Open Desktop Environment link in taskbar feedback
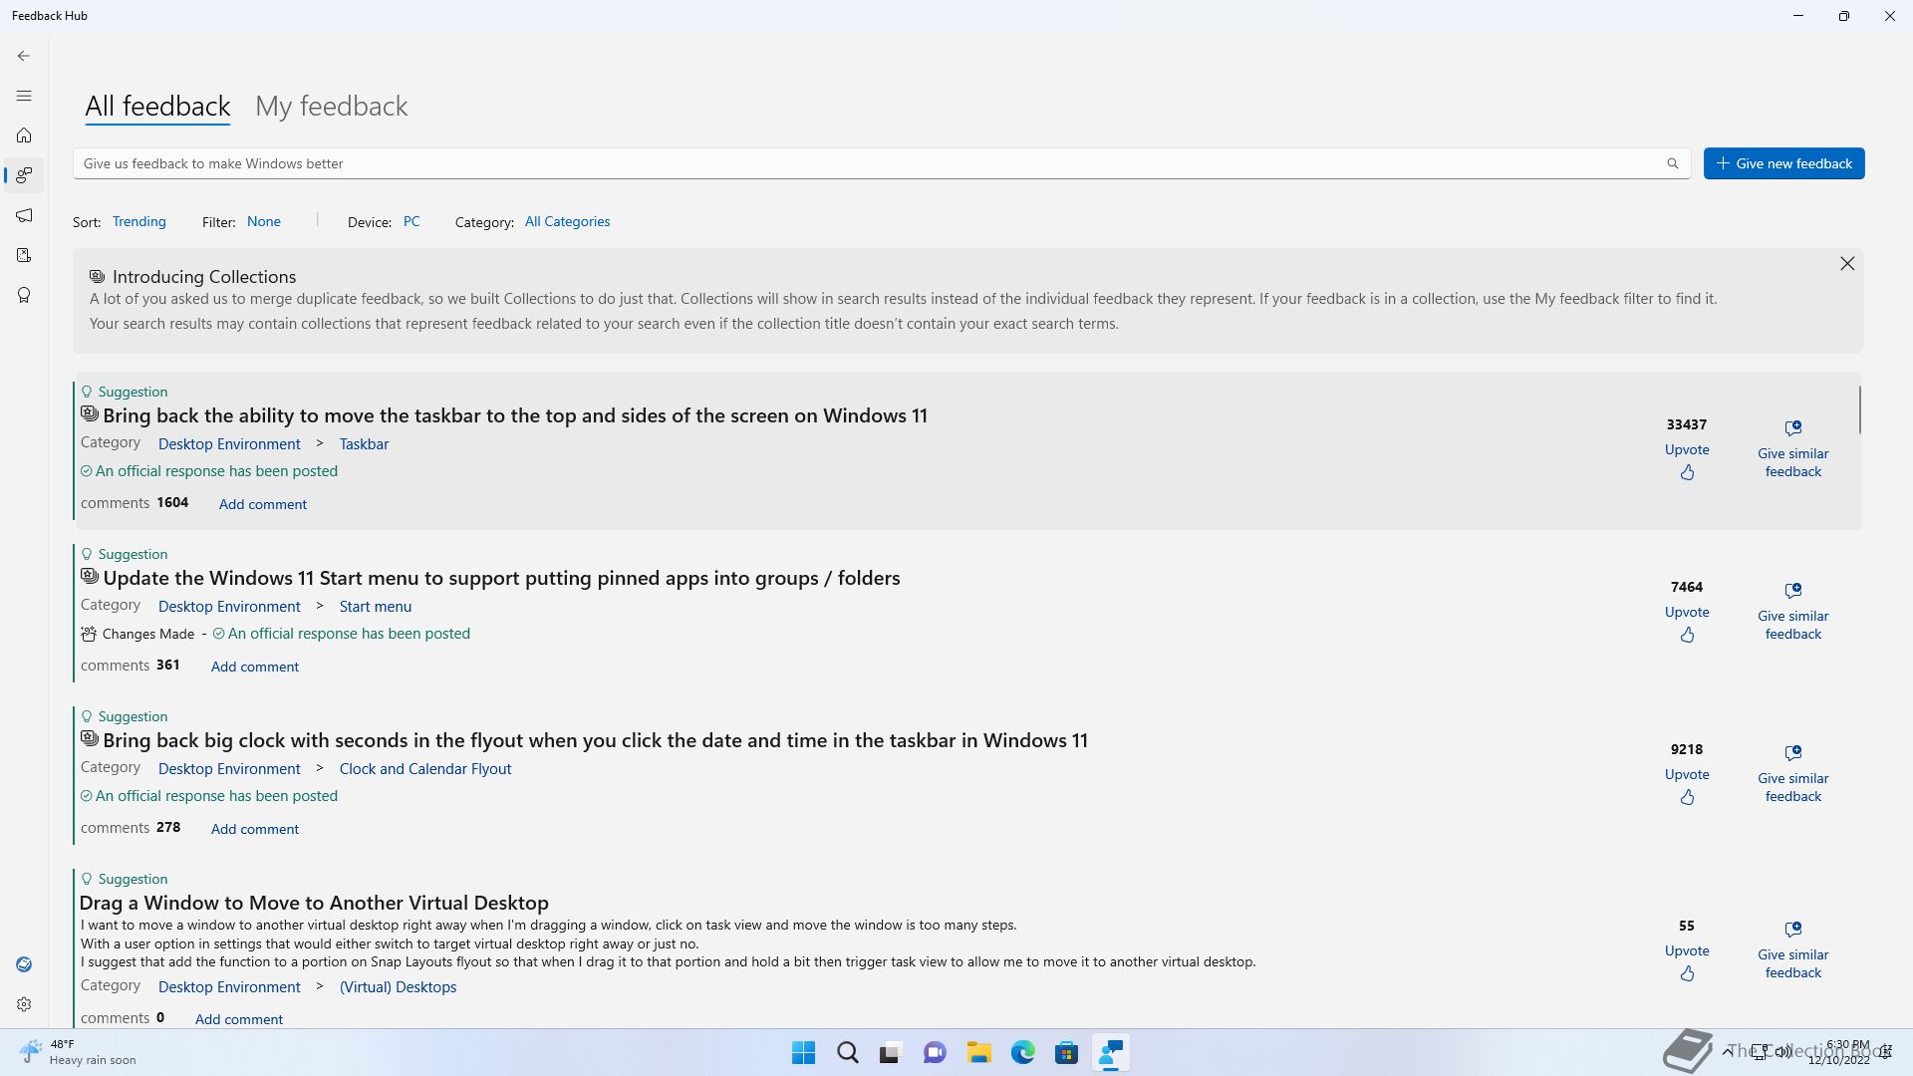Screen dimensions: 1913x1076 click(229, 444)
